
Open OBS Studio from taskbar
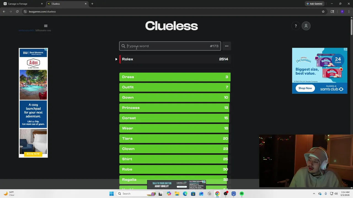click(226, 194)
